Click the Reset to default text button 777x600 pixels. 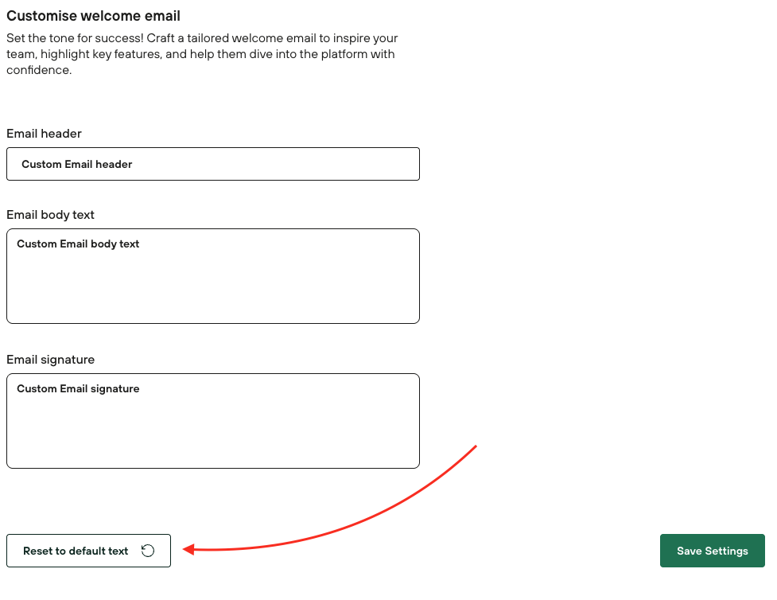point(88,551)
